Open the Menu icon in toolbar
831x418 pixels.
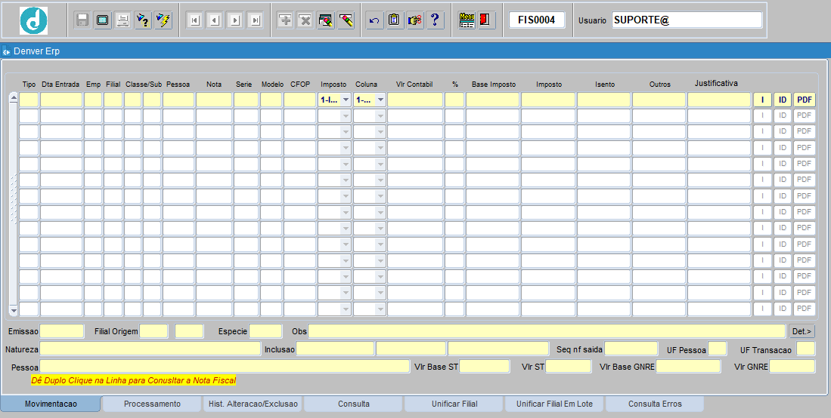[x=467, y=20]
